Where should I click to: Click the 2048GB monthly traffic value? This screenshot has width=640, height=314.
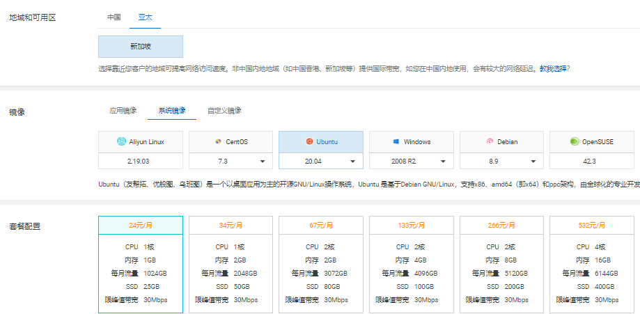click(x=246, y=273)
